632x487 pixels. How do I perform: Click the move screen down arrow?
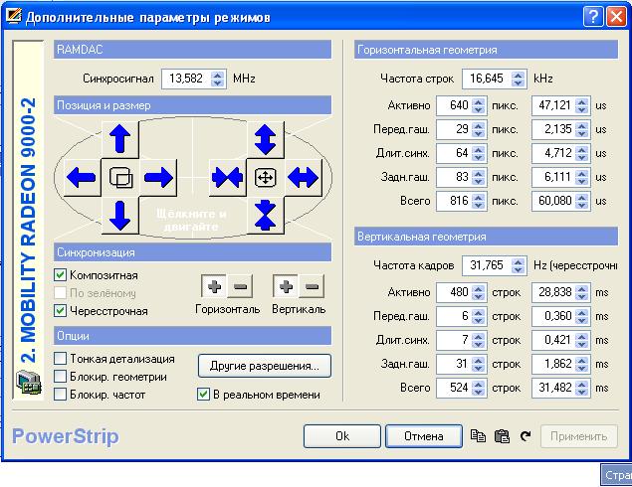tap(119, 214)
